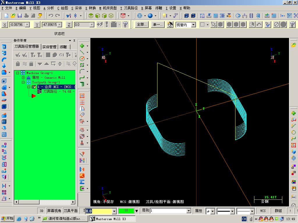Click the blue extrude-up arrow solid icon
Viewport: 298px width, 223px height.
[x=4, y=47]
